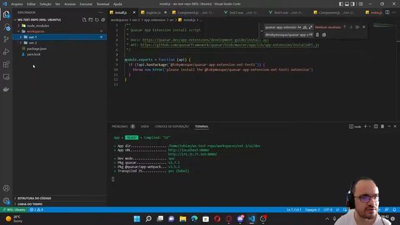Toggle Match Whole Word in find

(305, 27)
